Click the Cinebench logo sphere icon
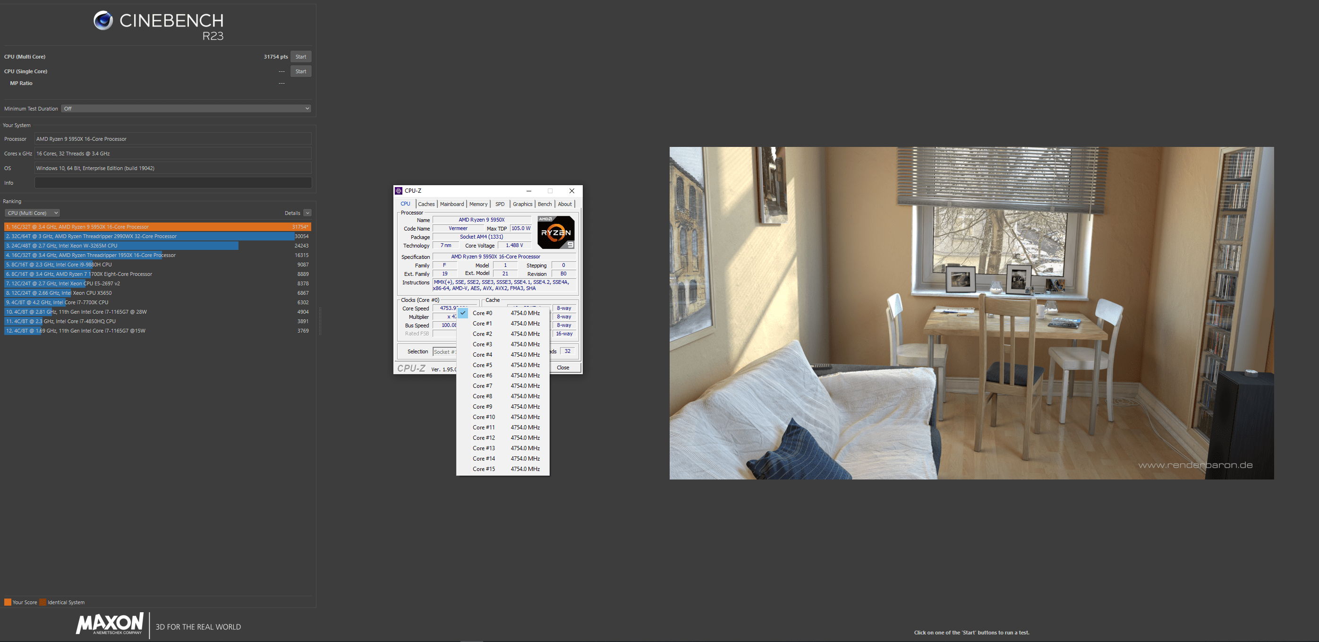Image resolution: width=1319 pixels, height=642 pixels. tap(103, 20)
